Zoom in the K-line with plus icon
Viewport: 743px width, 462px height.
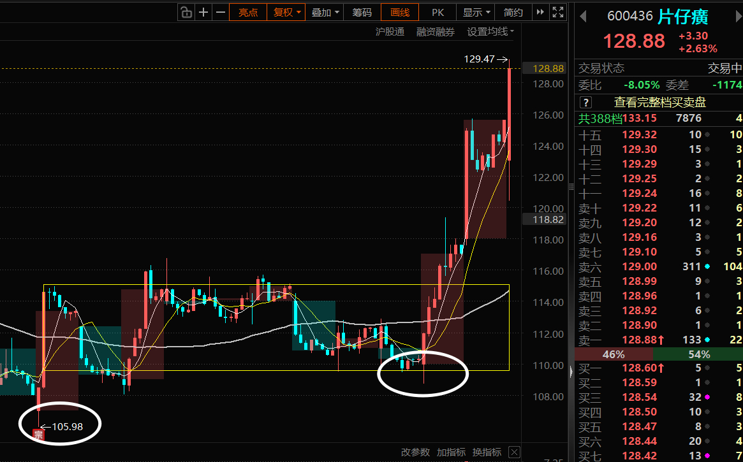click(x=203, y=12)
